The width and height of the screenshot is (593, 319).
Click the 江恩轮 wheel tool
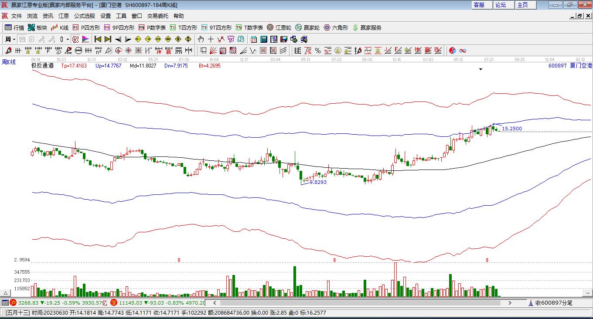click(279, 27)
